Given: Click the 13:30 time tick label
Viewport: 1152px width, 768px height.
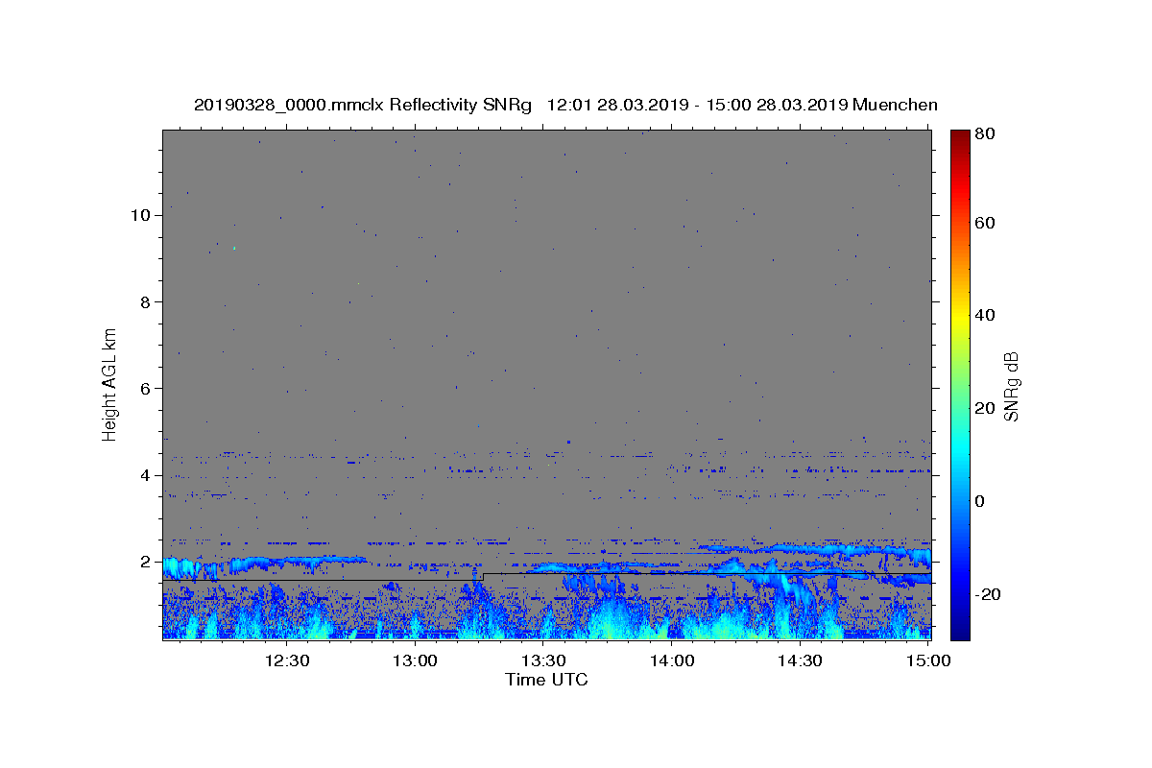Looking at the screenshot, I should pos(544,661).
